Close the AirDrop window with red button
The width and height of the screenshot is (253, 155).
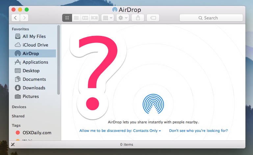pyautogui.click(x=13, y=10)
